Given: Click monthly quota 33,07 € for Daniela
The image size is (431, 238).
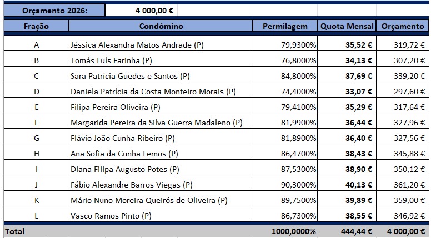Looking at the screenshot, I should (x=347, y=92).
